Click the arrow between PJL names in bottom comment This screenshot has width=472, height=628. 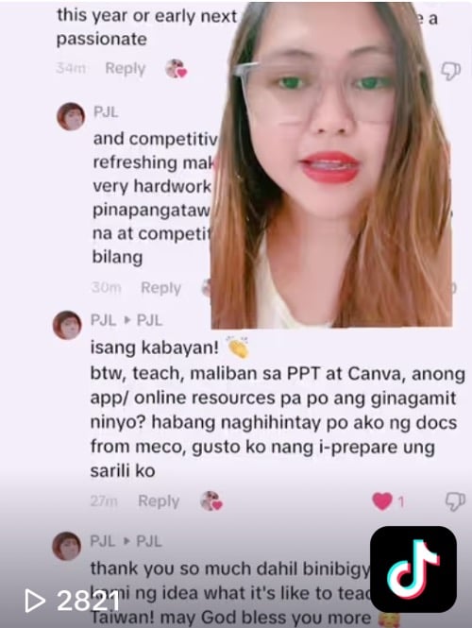click(127, 541)
